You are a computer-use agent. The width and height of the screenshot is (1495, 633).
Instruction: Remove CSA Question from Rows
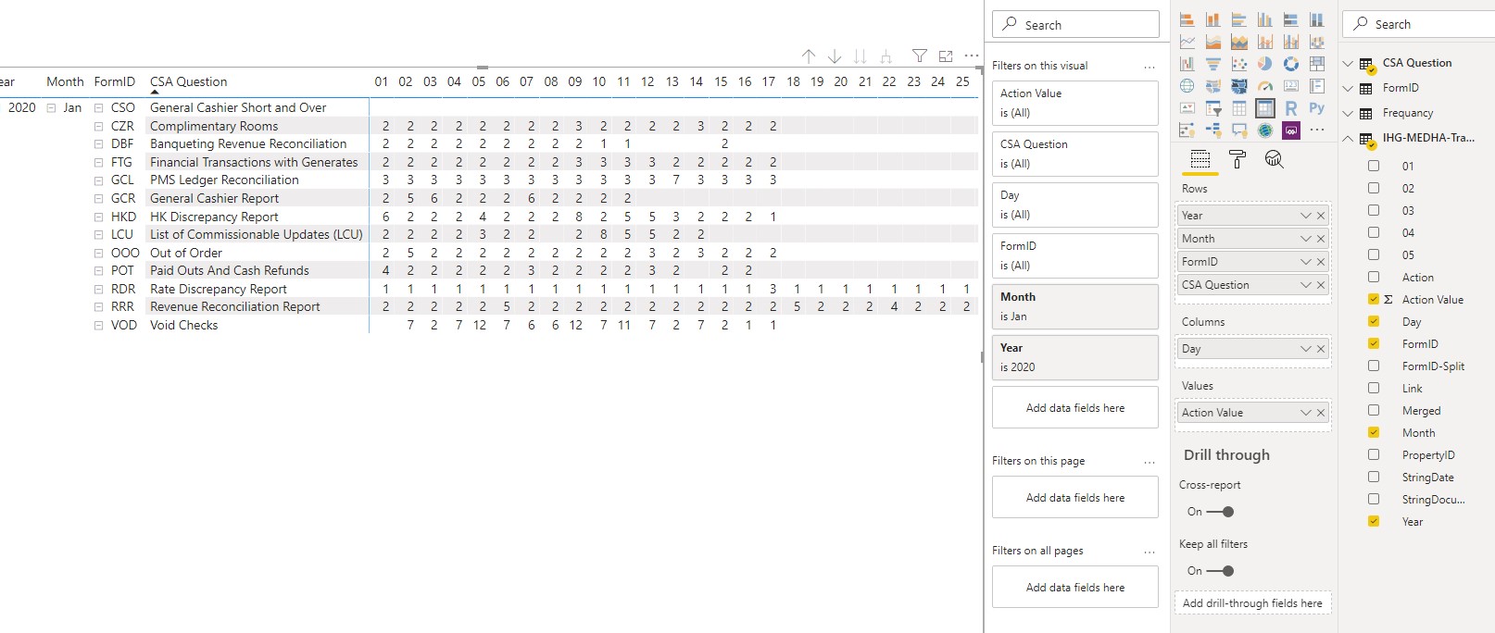(1321, 285)
